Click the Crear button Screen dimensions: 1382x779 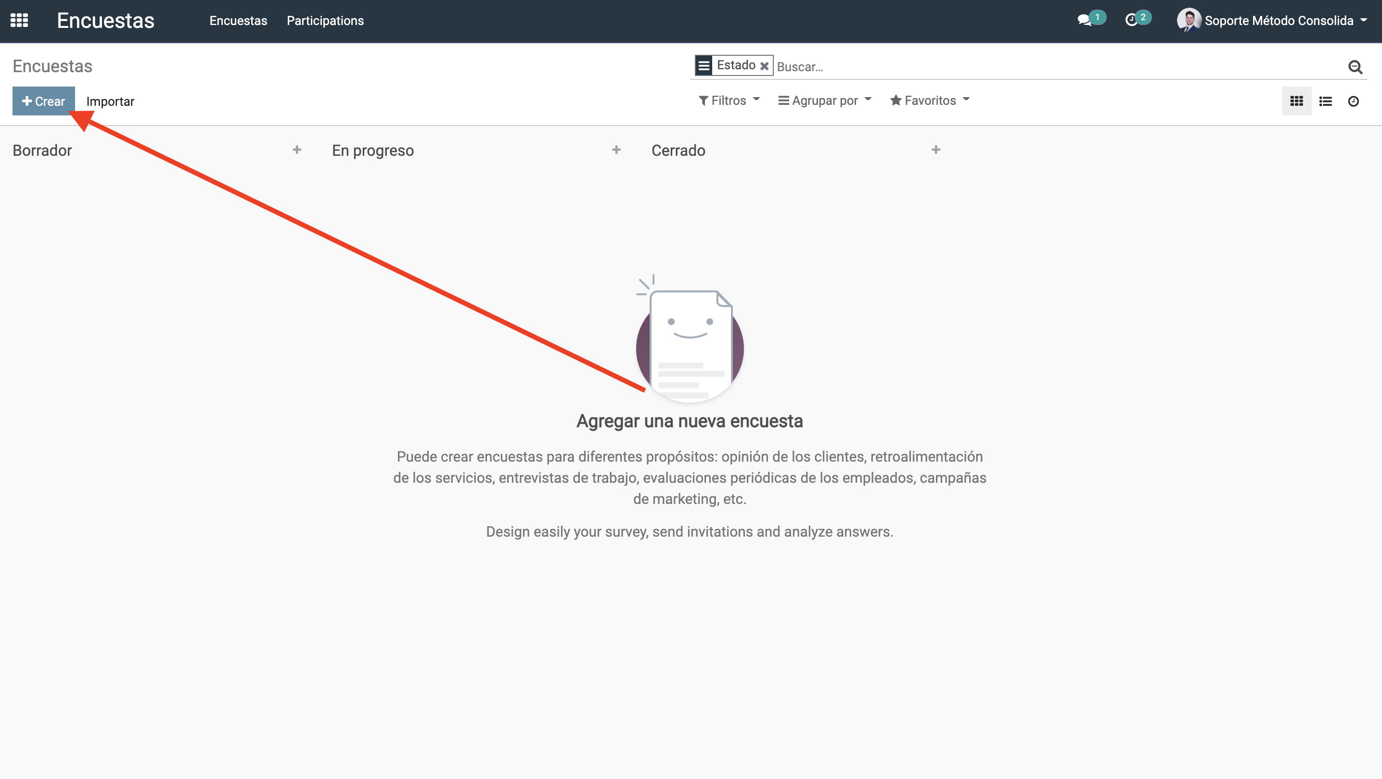pyautogui.click(x=43, y=101)
